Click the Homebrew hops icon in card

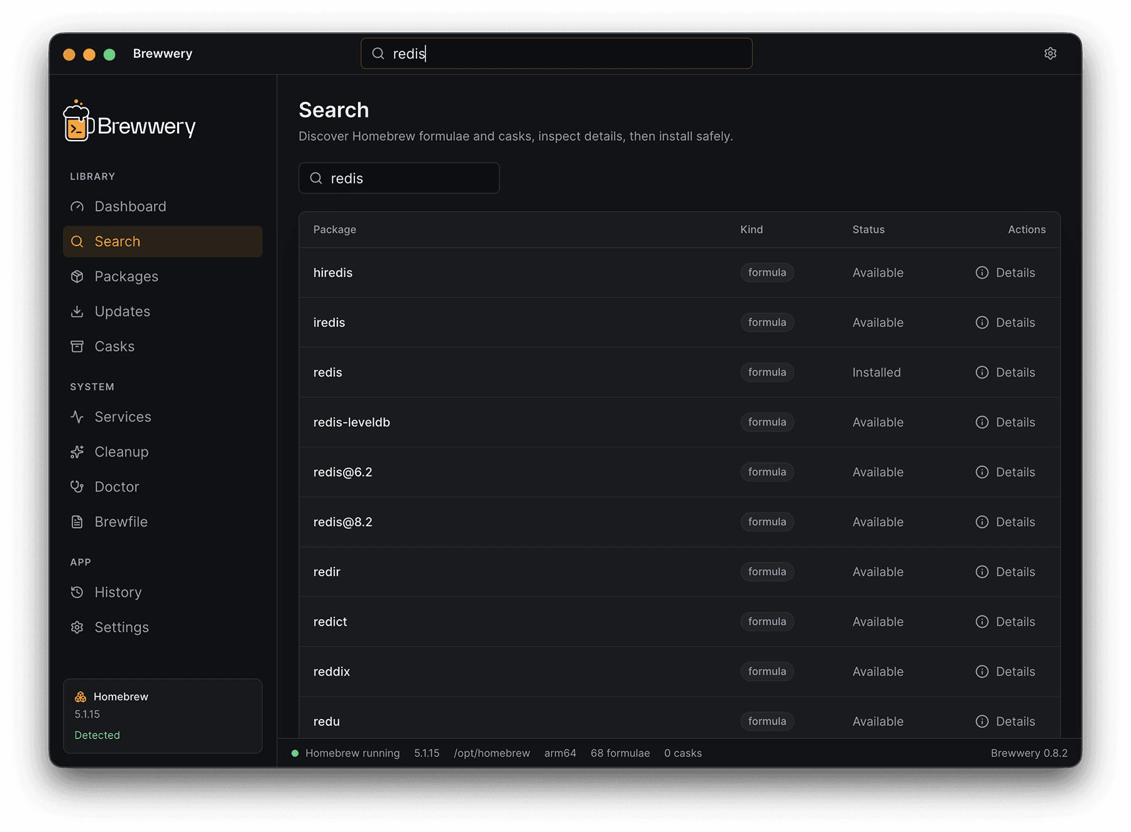80,697
